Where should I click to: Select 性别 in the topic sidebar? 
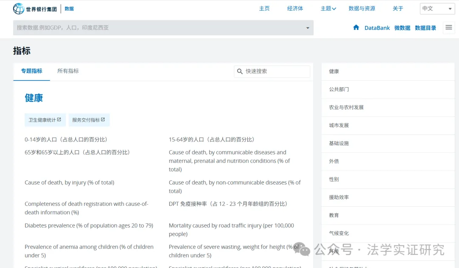pyautogui.click(x=388, y=179)
